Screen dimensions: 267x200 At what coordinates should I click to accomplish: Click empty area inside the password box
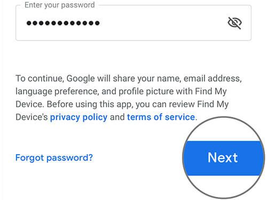(160, 23)
